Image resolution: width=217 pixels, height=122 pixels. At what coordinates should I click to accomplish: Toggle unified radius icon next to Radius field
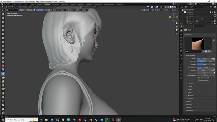click(214, 59)
